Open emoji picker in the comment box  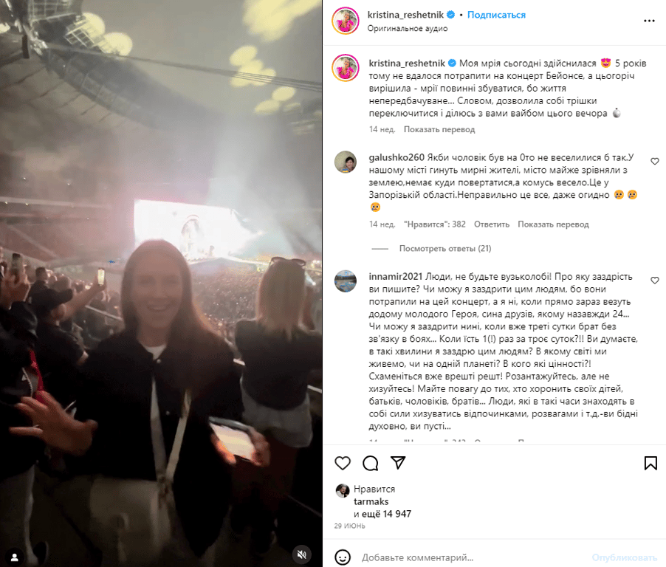tap(343, 557)
